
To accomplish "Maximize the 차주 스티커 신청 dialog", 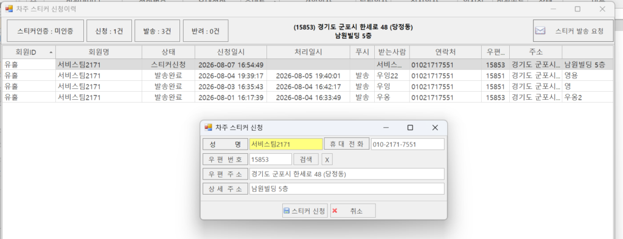I will click(x=411, y=128).
